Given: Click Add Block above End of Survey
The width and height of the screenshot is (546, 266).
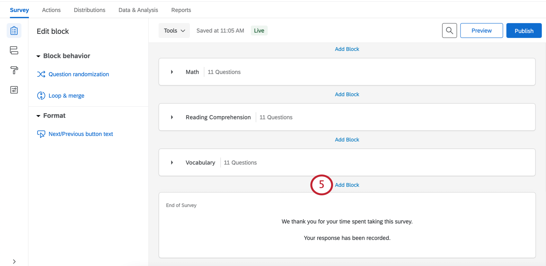Looking at the screenshot, I should point(347,185).
